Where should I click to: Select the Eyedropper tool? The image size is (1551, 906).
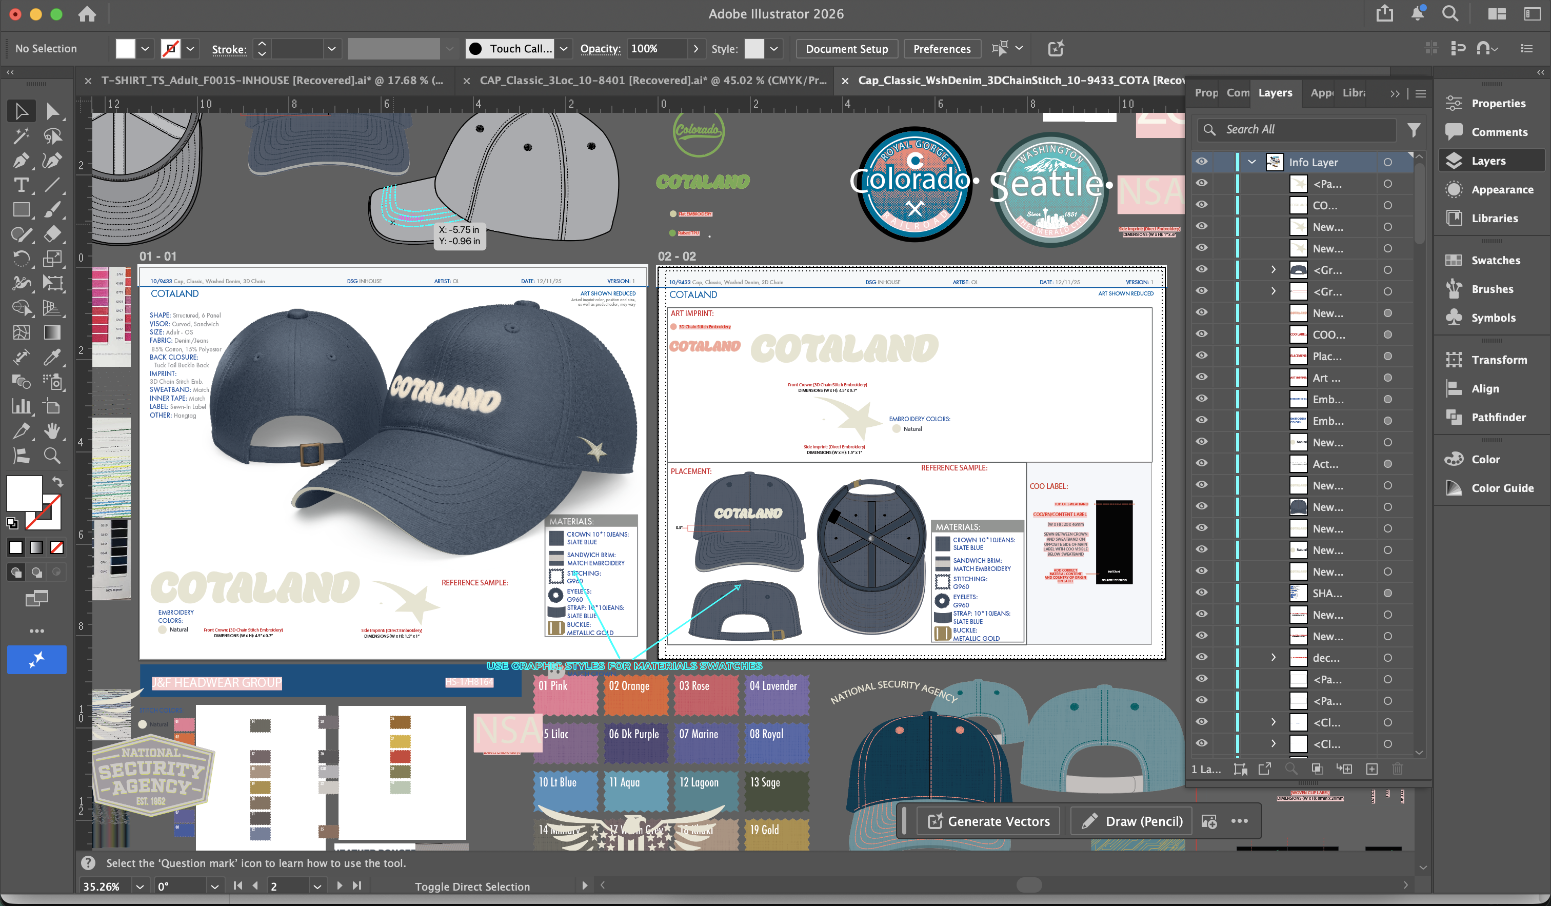[x=52, y=357]
